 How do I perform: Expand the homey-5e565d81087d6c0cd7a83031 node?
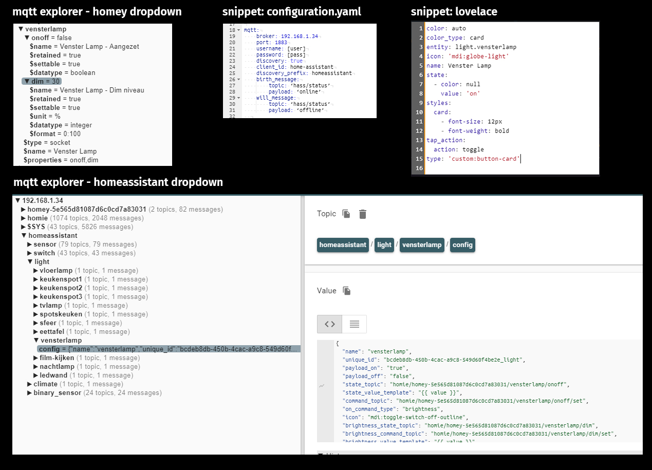pyautogui.click(x=24, y=210)
